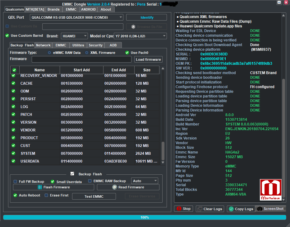Image resolution: width=290 pixels, height=227 pixels.
Task: Toggle the select-all checkmark in table header
Action: [14, 70]
